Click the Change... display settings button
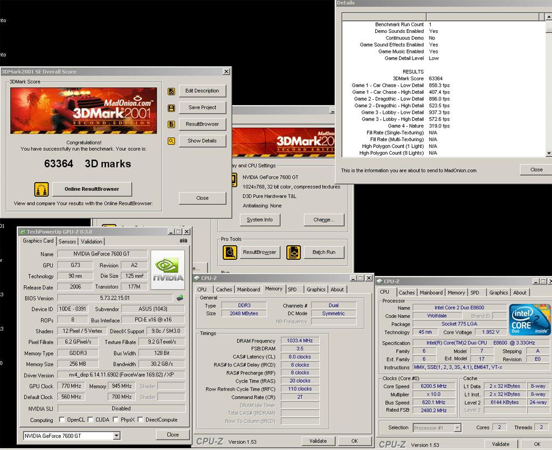552x450 pixels. (x=324, y=220)
